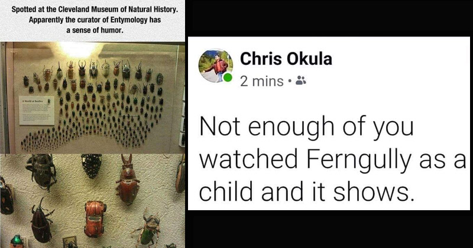Click the A World of Beetles placard
Image resolution: width=473 pixels, height=248 pixels.
coord(37,110)
